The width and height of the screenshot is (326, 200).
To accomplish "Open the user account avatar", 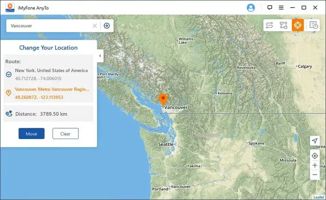I will click(251, 8).
